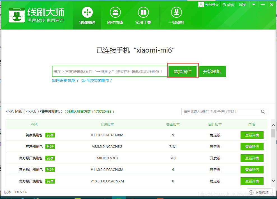Click 纯净 badge in V8.5.5.0.NCACNEG row
277x199 pixels.
pyautogui.click(x=50, y=147)
